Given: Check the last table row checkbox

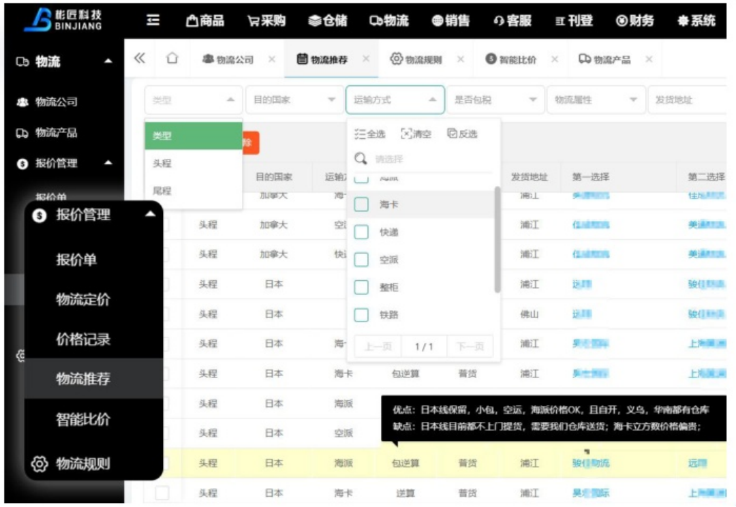Looking at the screenshot, I should coord(162,493).
